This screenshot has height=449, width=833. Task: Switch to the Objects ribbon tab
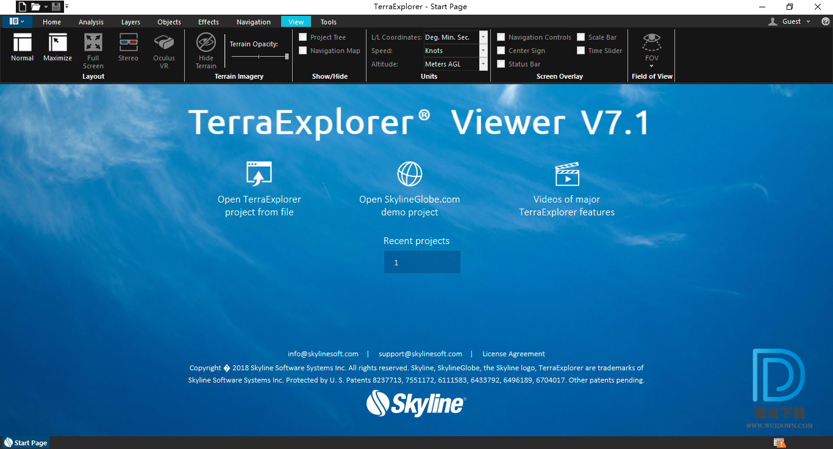pos(169,22)
